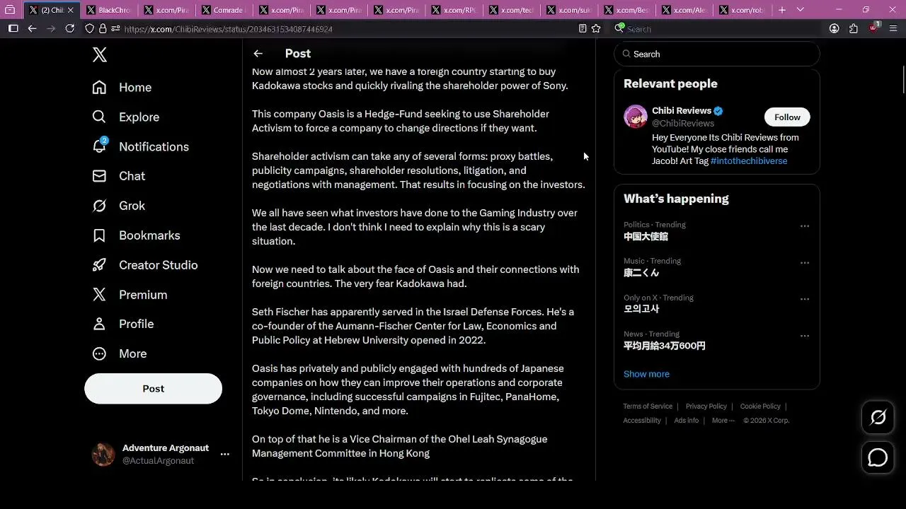This screenshot has height=509, width=906.
Task: Go to your Profile page
Action: click(x=122, y=324)
